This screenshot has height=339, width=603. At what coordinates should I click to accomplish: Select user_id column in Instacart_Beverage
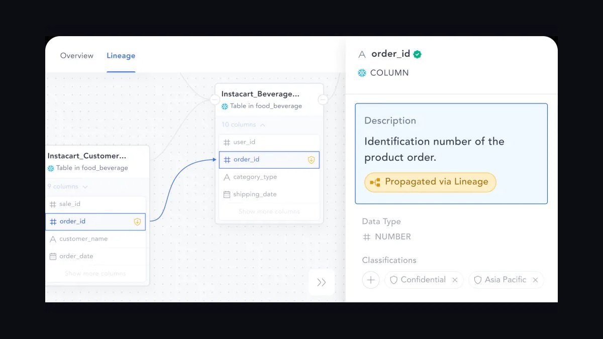point(269,142)
